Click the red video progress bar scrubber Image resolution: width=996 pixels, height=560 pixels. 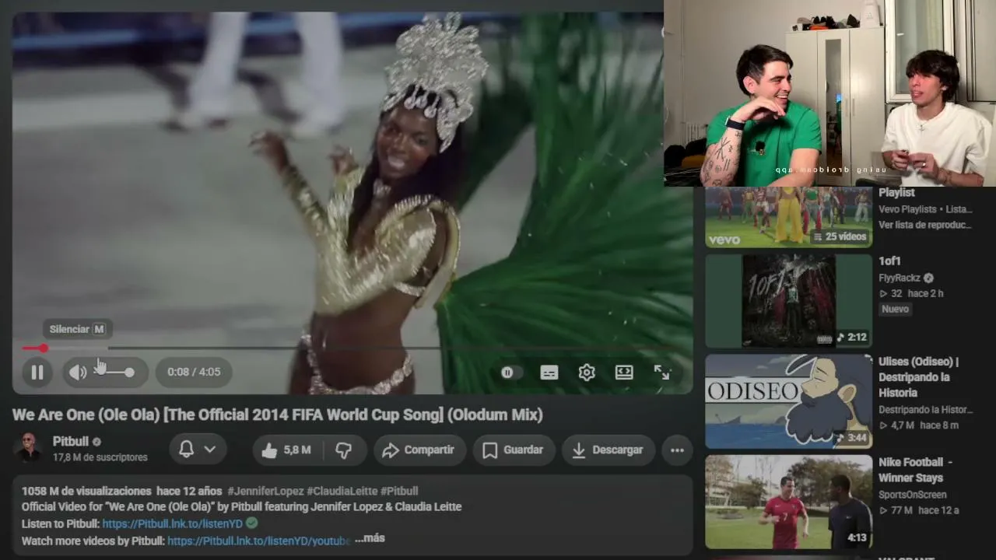coord(44,348)
